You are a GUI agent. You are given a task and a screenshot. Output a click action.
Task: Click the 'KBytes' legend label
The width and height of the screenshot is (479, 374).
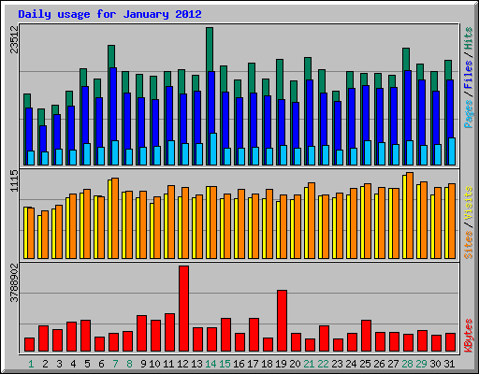point(469,336)
